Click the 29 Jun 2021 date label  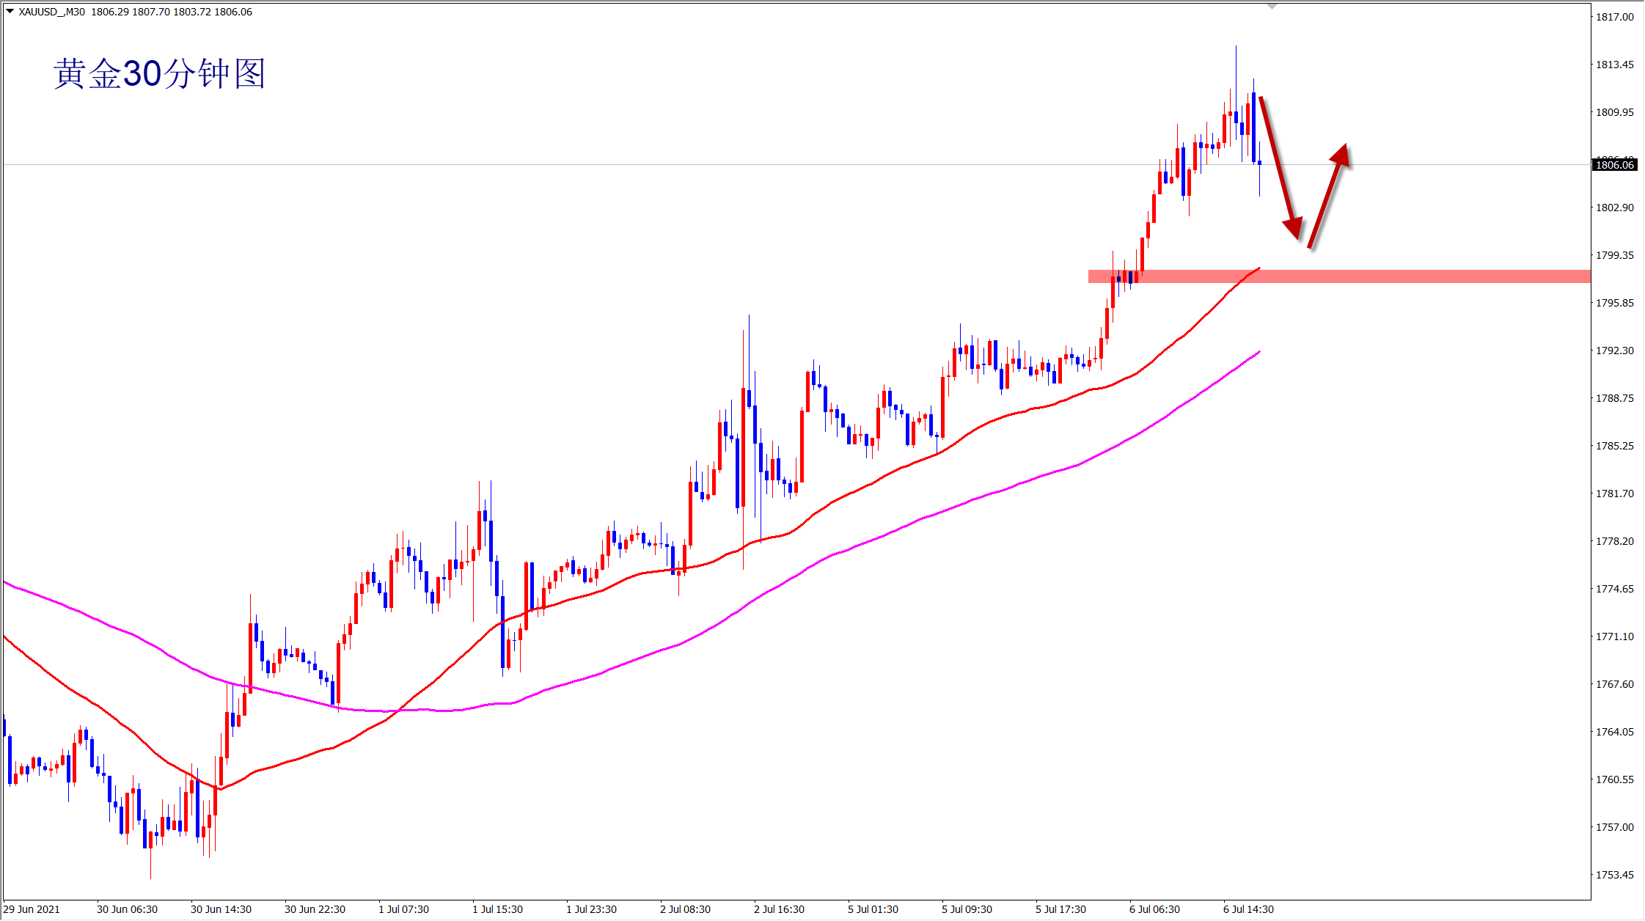(x=32, y=909)
